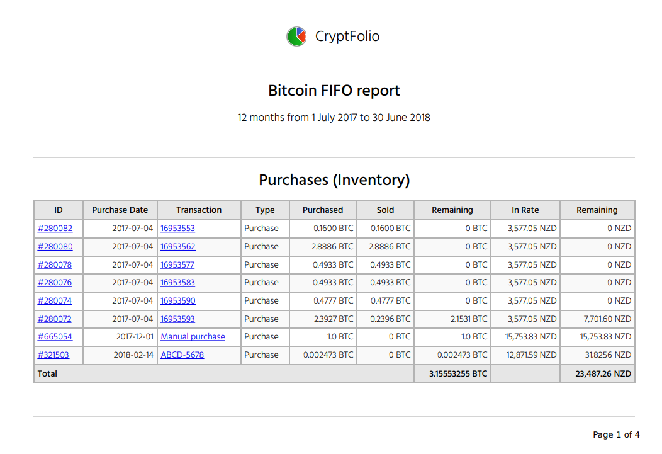View transaction 16953577 details
The width and height of the screenshot is (662, 454).
[178, 264]
